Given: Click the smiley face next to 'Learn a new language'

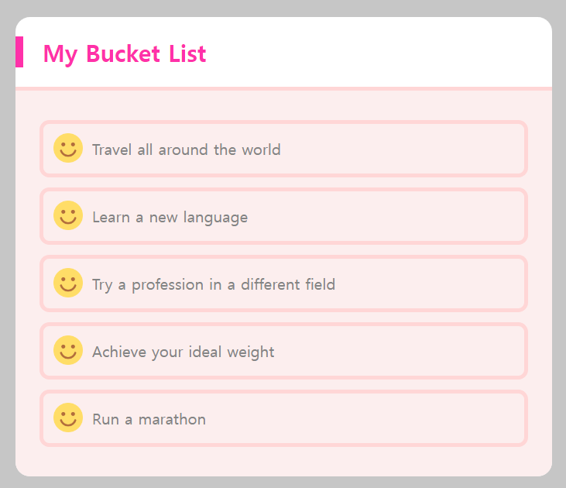Looking at the screenshot, I should (x=68, y=215).
